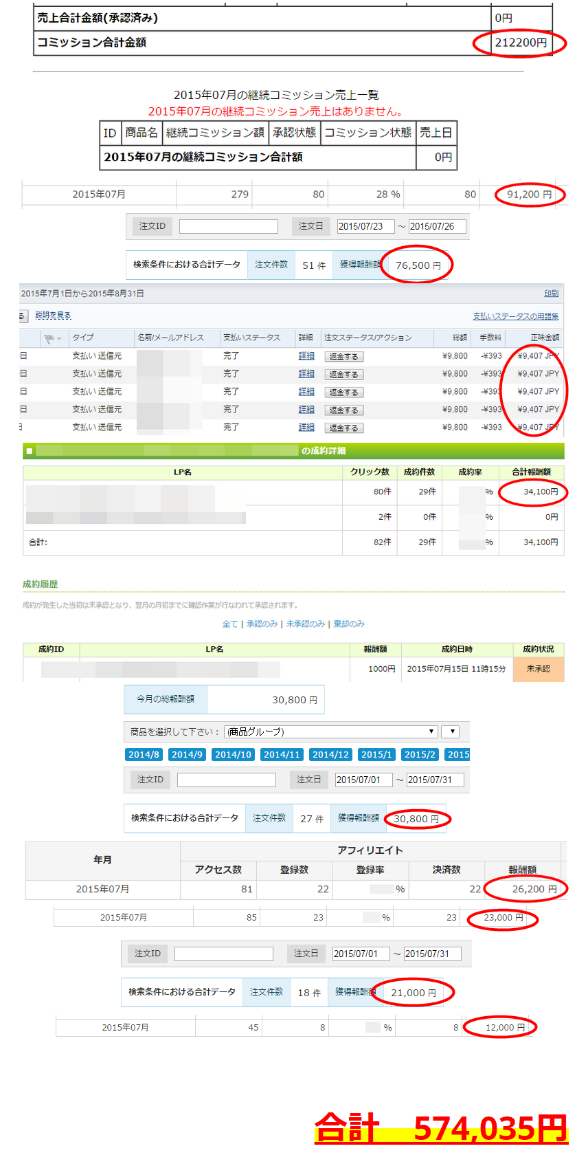Select the 2014/8 month tab
The image size is (588, 1155).
click(144, 755)
